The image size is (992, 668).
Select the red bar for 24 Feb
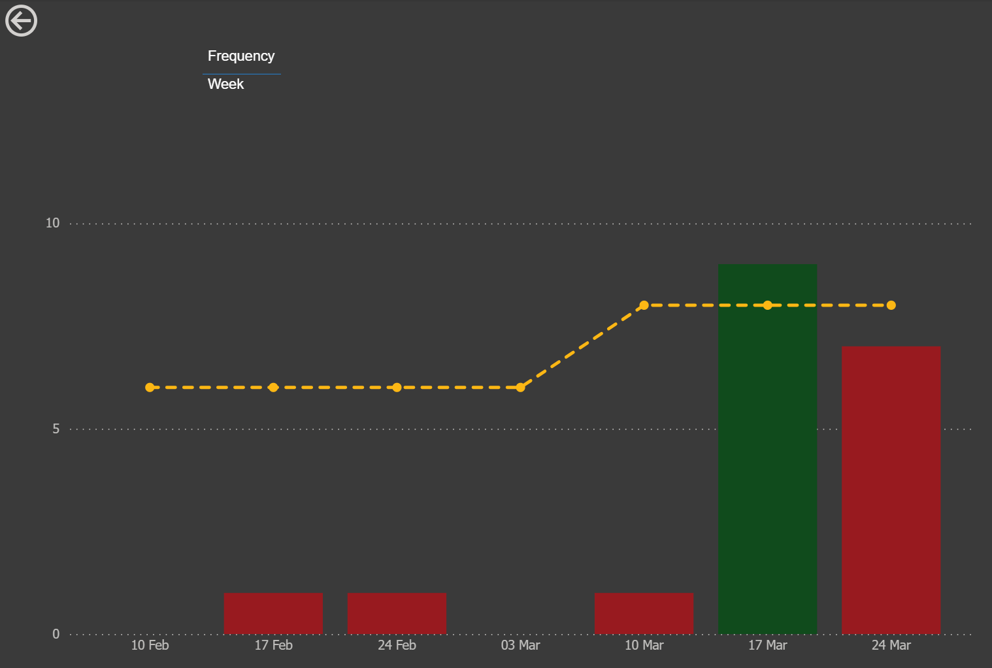coord(397,613)
